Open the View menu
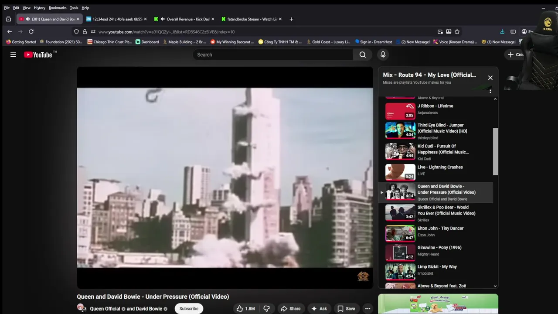Viewport: 558px width, 314px height. coord(27,8)
